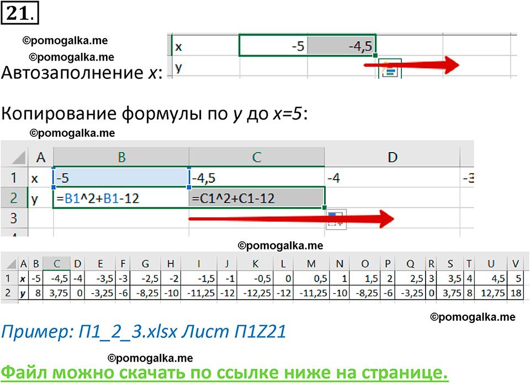Click the fill handle of the -5 / -4,5 selection

click(x=375, y=55)
